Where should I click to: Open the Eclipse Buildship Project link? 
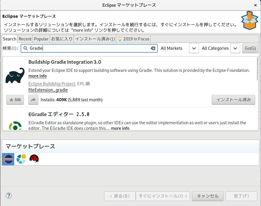pos(52,84)
